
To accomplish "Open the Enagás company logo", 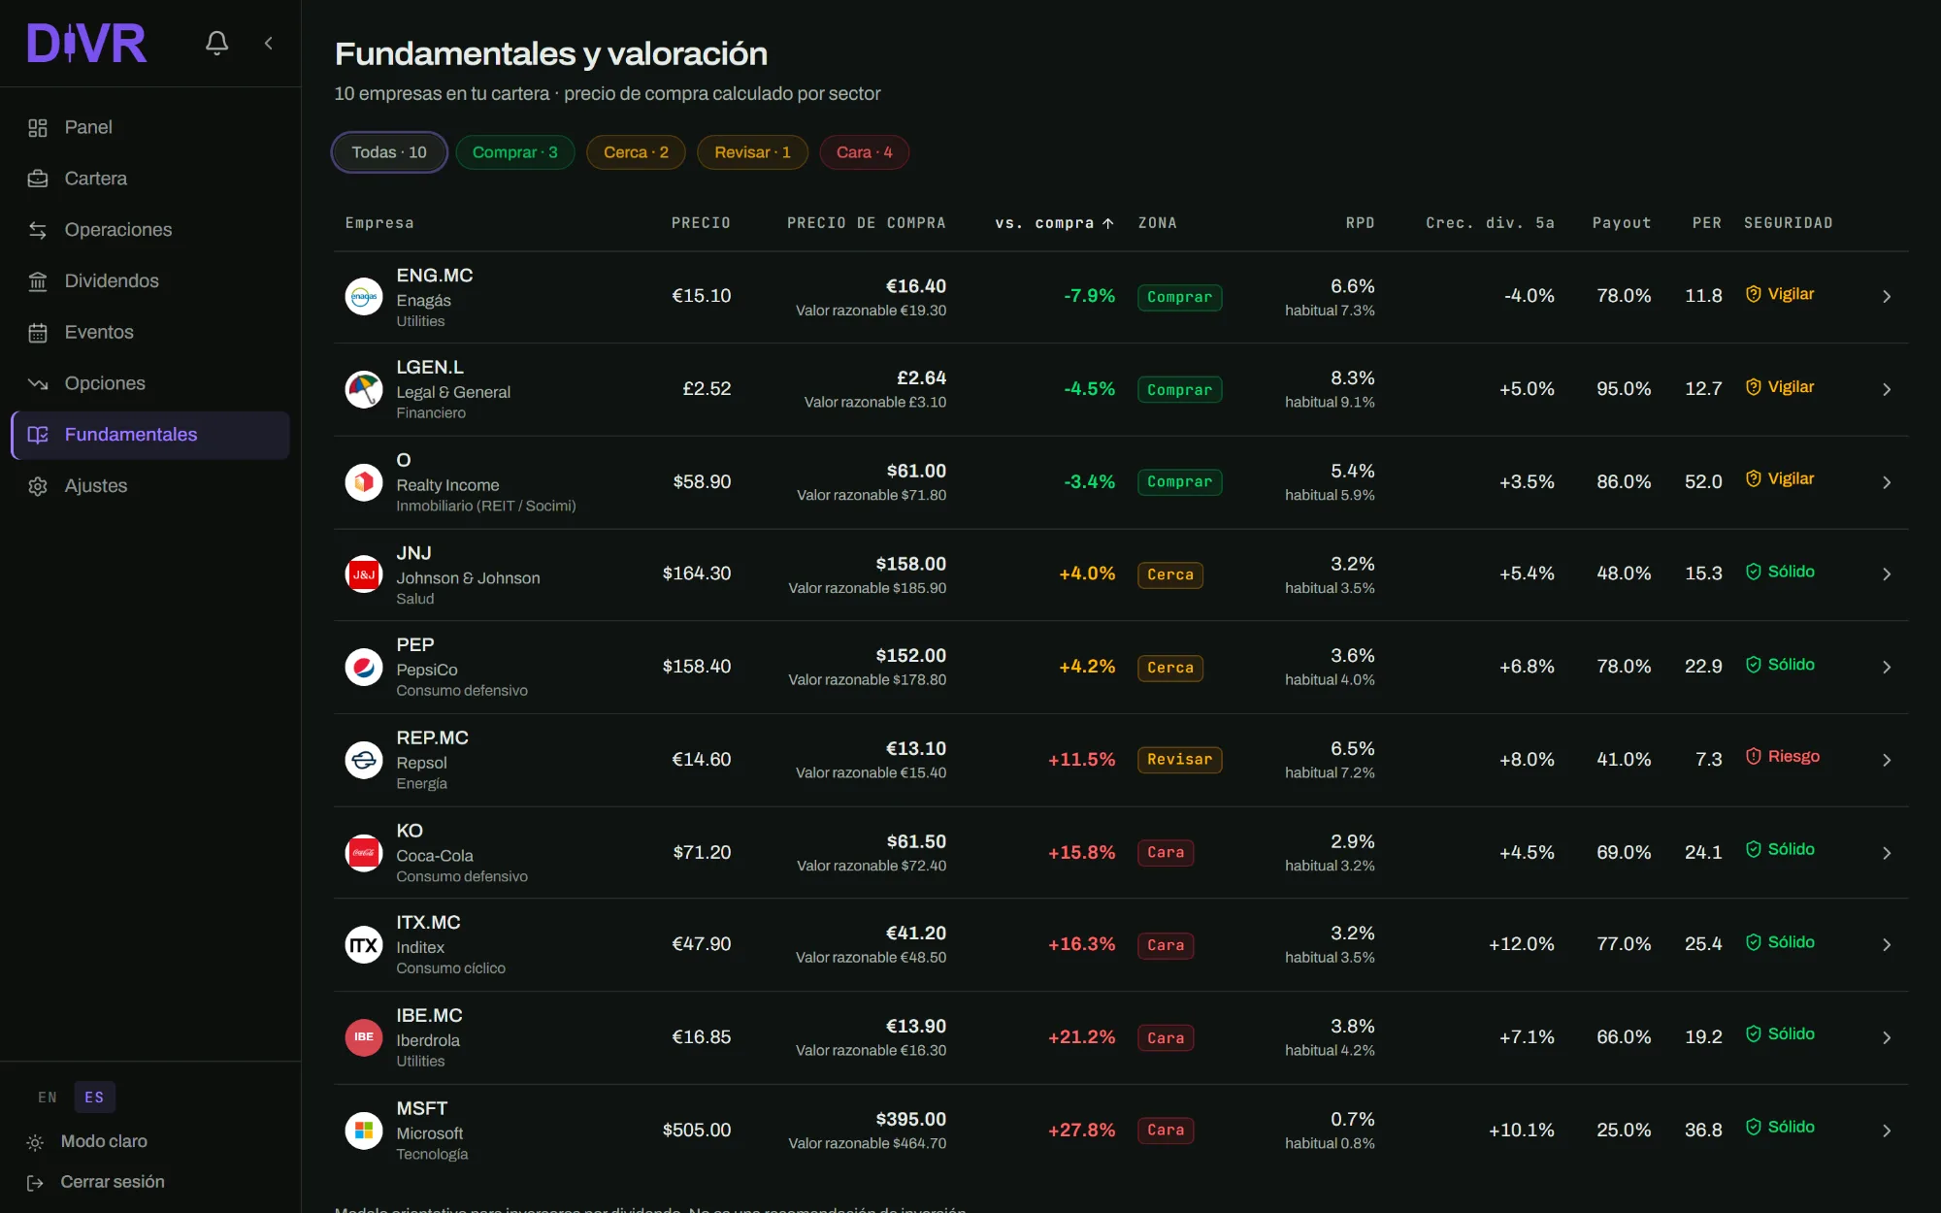I will [364, 296].
